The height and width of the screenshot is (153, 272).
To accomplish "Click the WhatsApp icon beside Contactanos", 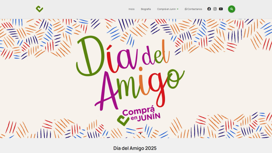I will click(x=186, y=9).
